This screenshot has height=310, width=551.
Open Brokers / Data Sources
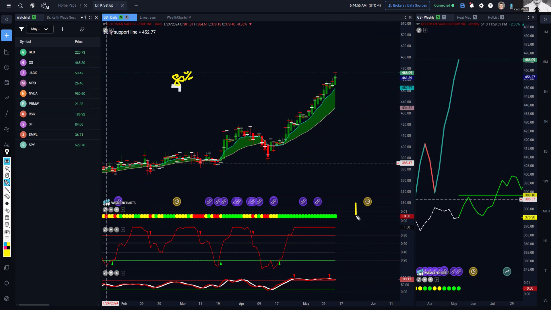pyautogui.click(x=408, y=5)
